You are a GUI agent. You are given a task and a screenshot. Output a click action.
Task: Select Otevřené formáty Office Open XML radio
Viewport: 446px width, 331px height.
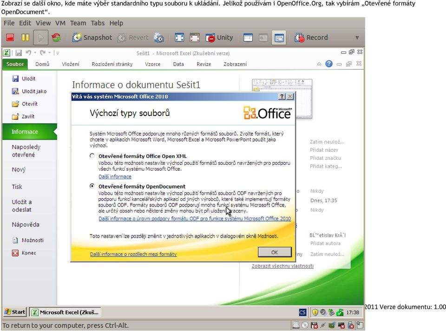(92, 156)
